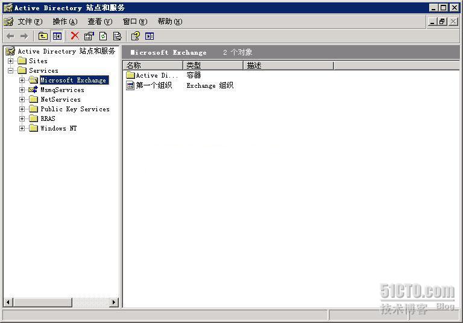Click the title bar application icon
463x323 pixels.
(x=8, y=8)
